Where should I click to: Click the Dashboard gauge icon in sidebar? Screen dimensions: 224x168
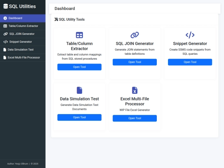tap(5, 18)
